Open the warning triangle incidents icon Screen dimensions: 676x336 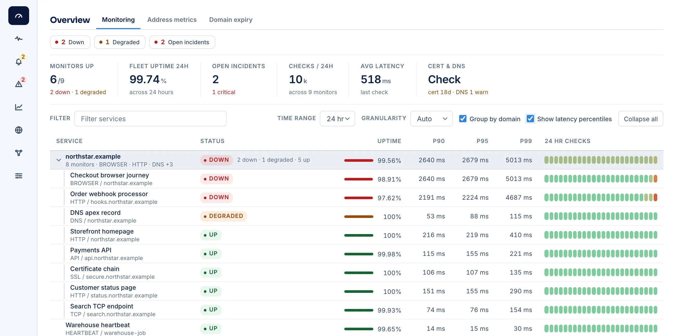coord(19,84)
